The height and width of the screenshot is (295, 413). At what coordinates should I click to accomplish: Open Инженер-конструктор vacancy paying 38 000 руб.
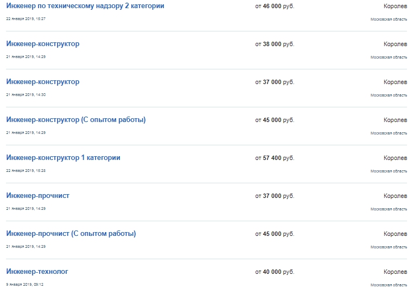point(43,44)
